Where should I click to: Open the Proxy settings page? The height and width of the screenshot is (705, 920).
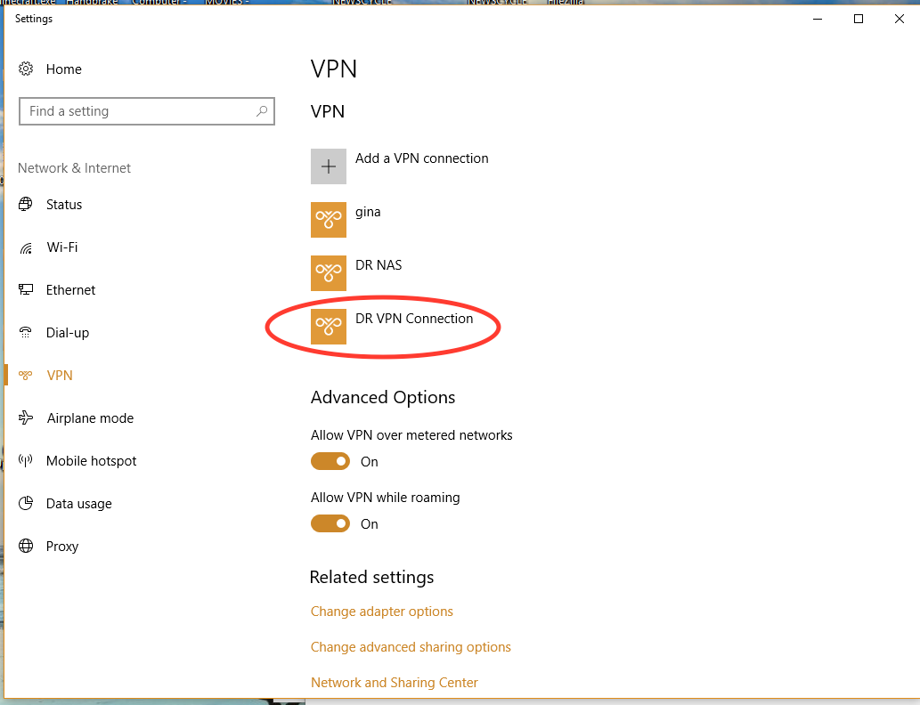point(62,547)
